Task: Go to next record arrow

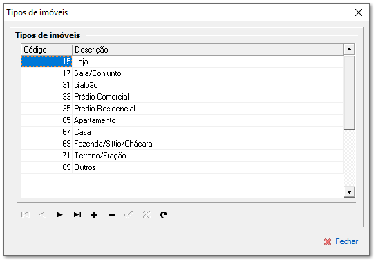Action: (x=59, y=214)
